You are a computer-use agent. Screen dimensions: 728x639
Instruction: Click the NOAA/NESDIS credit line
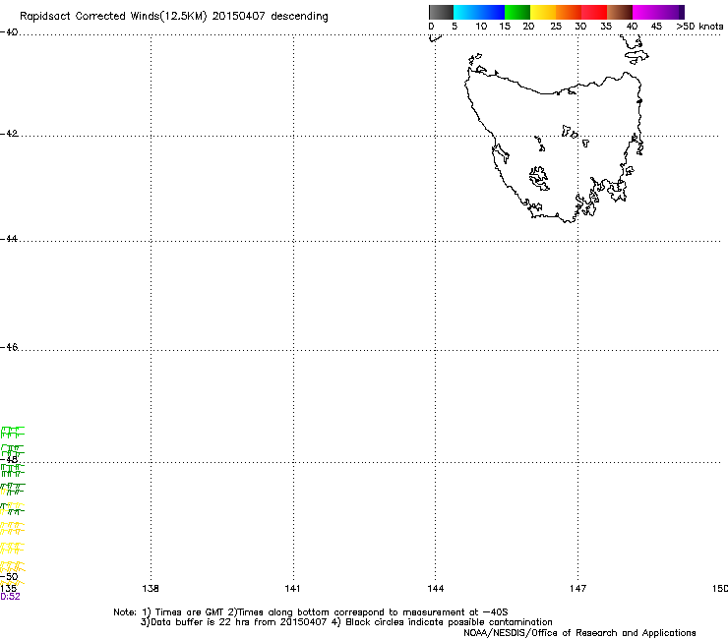(x=579, y=633)
